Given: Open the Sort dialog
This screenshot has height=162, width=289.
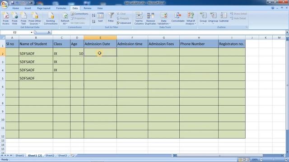Looking at the screenshot, I should click(100, 18).
